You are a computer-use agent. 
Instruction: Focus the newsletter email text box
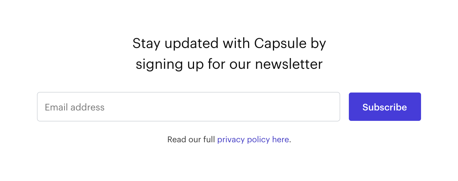click(x=188, y=107)
